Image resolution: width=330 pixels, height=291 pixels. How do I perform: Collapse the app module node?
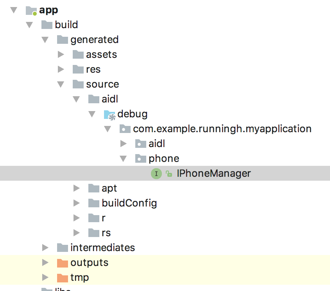pos(14,10)
